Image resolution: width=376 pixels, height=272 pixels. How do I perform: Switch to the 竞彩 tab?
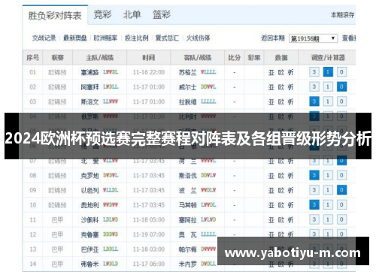tap(102, 14)
